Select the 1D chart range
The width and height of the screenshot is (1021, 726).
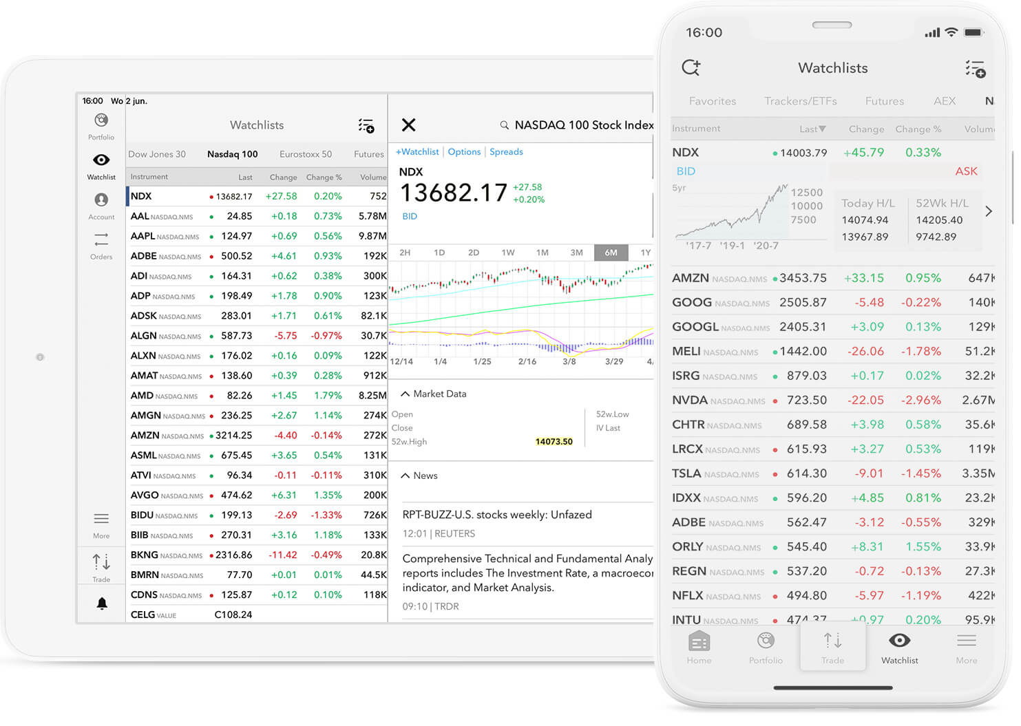(x=439, y=253)
